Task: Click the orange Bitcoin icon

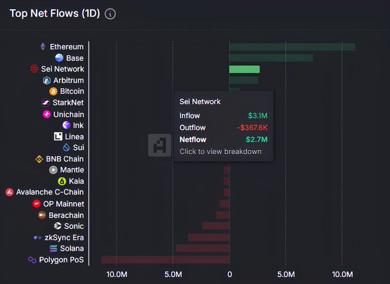Action: click(x=53, y=91)
